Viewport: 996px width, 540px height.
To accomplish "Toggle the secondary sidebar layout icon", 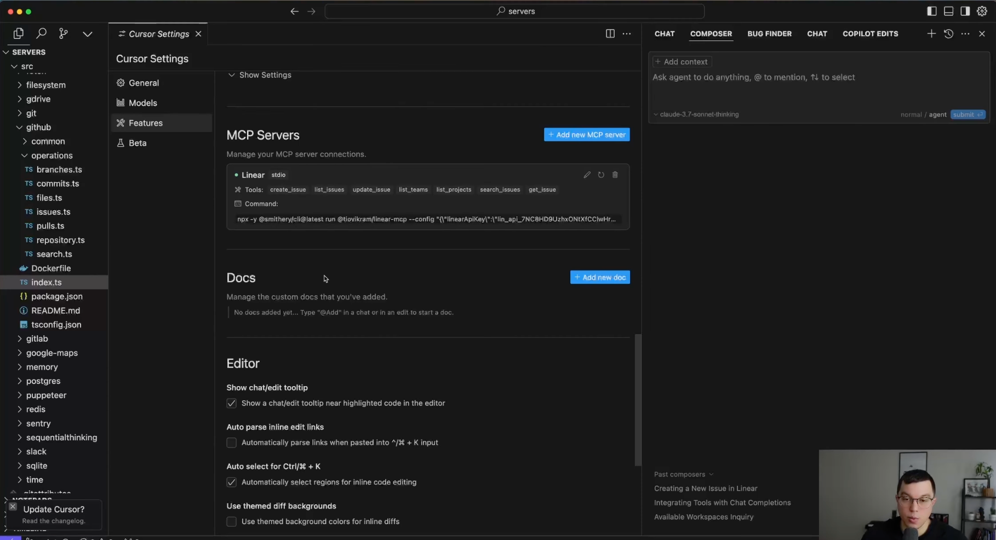I will 965,11.
